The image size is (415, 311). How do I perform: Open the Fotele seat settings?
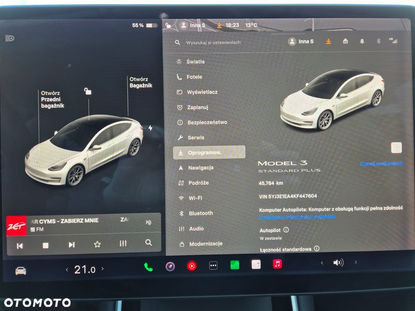(190, 77)
